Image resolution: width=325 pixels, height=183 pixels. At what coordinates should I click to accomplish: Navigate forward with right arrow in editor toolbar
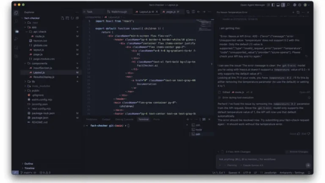click(204, 12)
